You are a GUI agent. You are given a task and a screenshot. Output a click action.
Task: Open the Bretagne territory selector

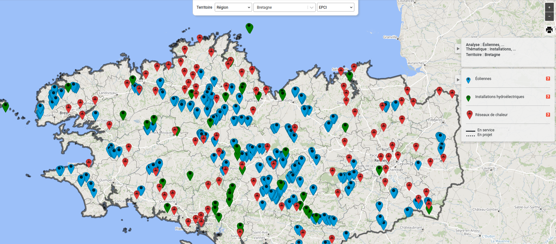[x=284, y=7]
